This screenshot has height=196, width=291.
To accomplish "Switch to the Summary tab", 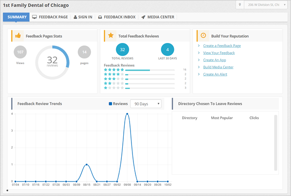I will pos(17,17).
